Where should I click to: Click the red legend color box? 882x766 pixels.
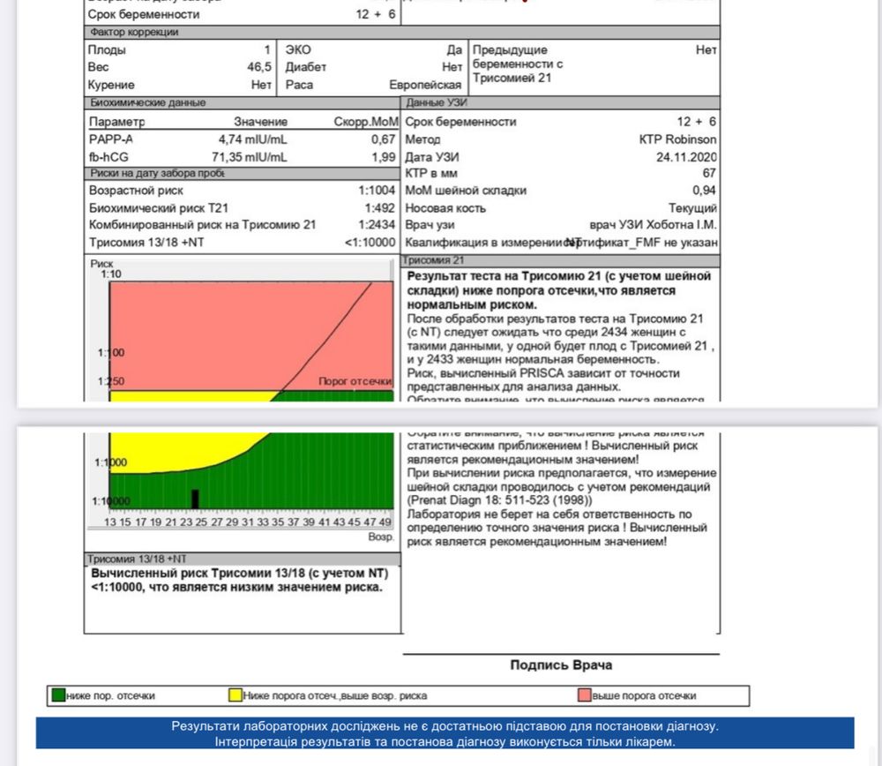point(585,696)
